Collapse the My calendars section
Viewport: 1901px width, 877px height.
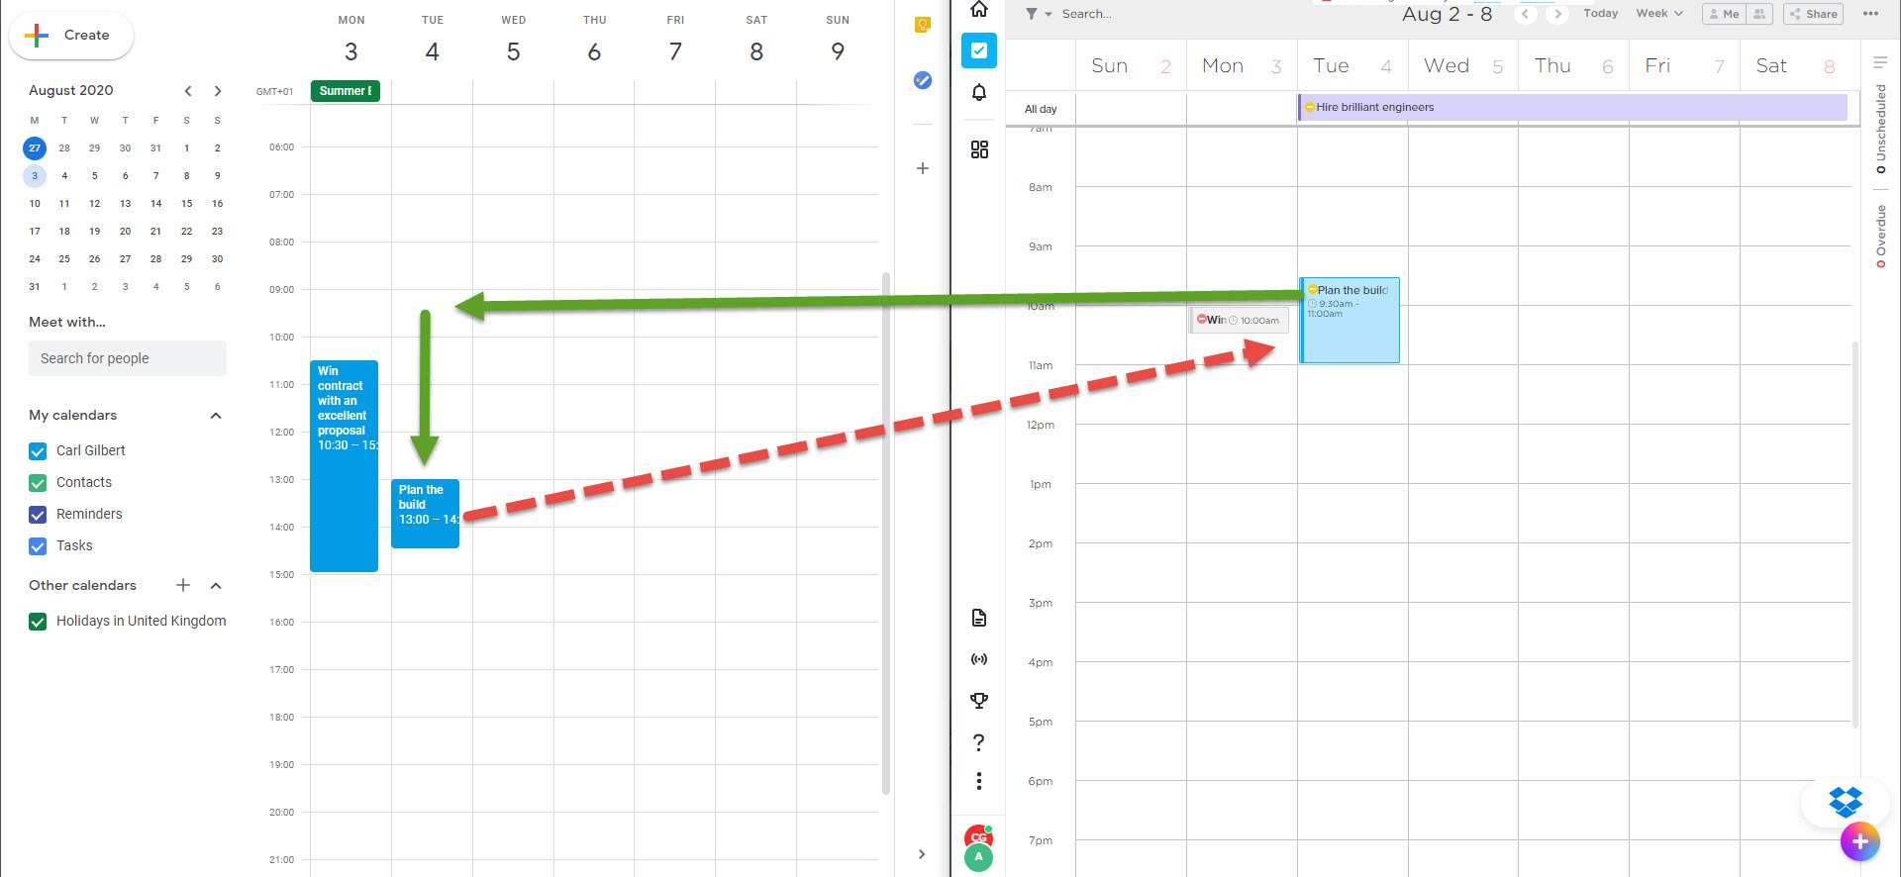(216, 416)
